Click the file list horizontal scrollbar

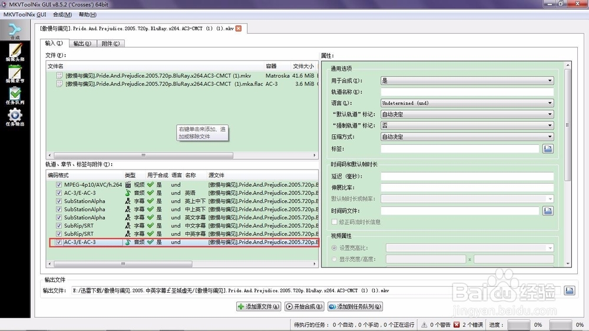tap(144, 155)
